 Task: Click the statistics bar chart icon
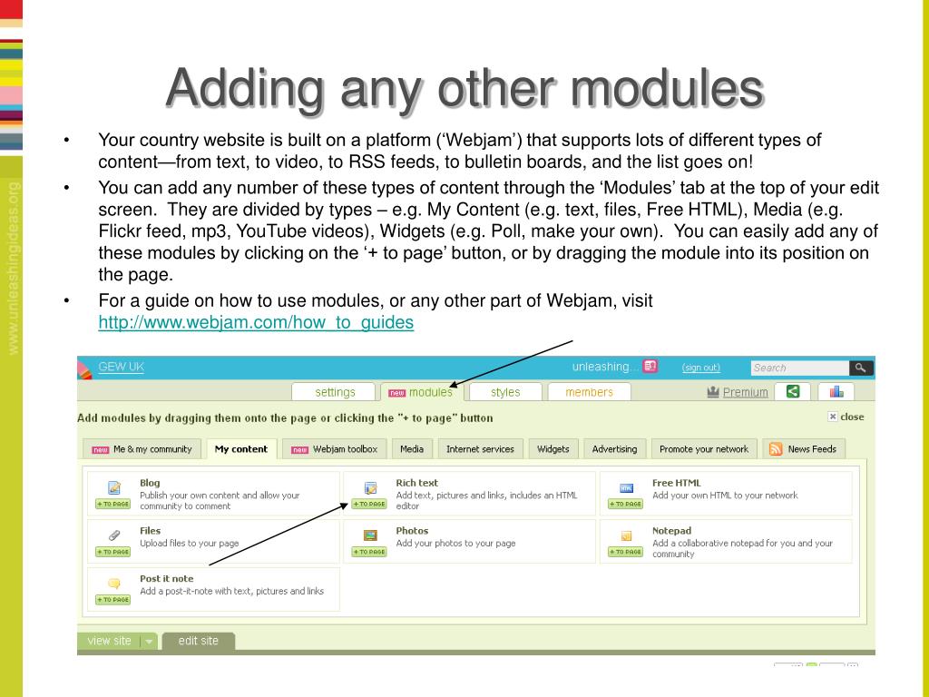pos(836,391)
